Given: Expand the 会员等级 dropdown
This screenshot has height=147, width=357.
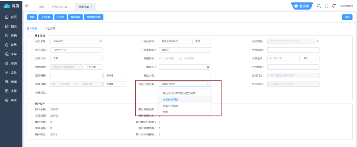Looking at the screenshot, I should (x=184, y=50).
